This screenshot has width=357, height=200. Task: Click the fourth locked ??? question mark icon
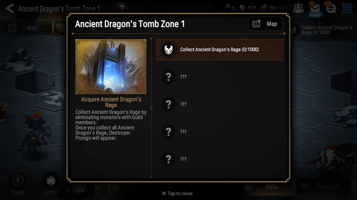pyautogui.click(x=168, y=159)
